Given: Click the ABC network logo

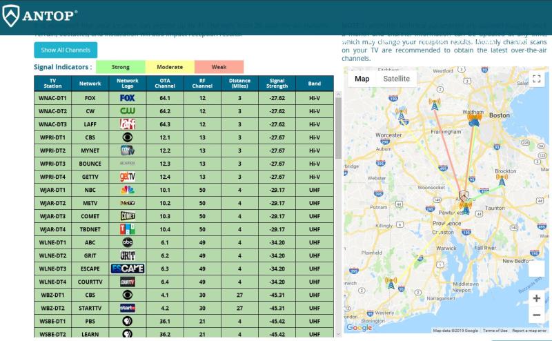Looking at the screenshot, I should pyautogui.click(x=128, y=242).
